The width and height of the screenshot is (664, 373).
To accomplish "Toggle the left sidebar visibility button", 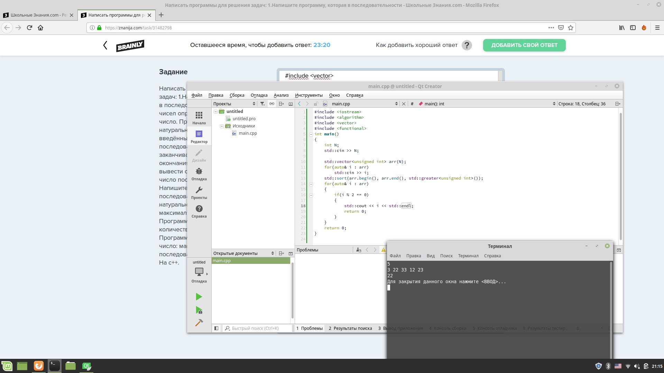I will point(216,328).
